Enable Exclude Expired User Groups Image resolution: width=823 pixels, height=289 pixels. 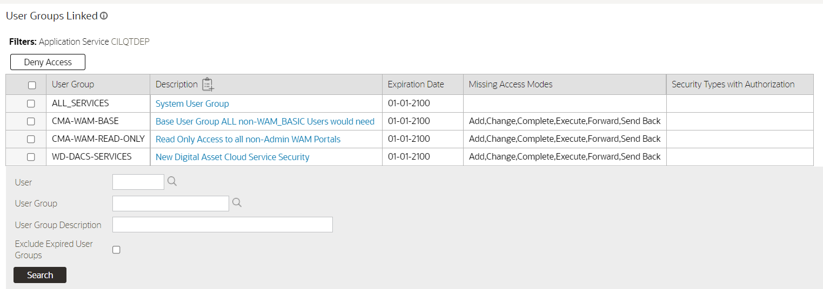click(116, 250)
